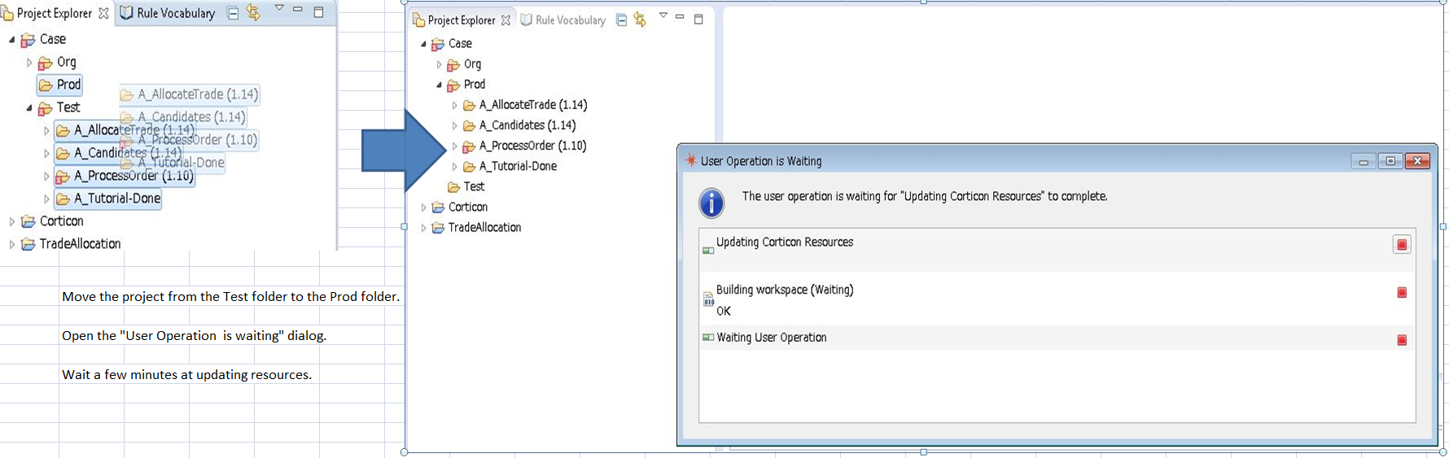Viewport: 1449px width, 458px height.
Task: Maximize the User Operation is Waiting dialog
Action: coord(1390,161)
